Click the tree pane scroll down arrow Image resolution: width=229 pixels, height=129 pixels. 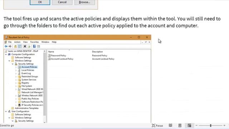coord(44,122)
